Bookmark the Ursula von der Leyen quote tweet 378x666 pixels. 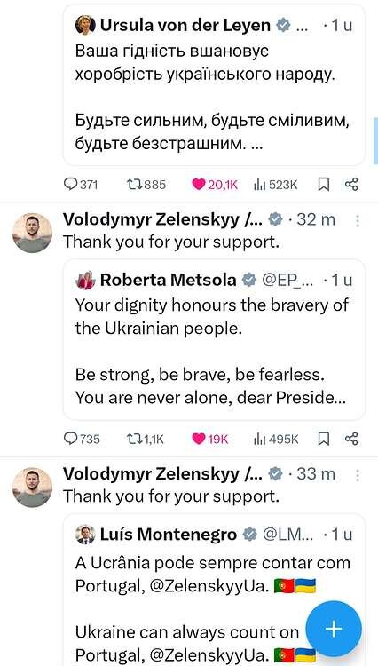324,185
